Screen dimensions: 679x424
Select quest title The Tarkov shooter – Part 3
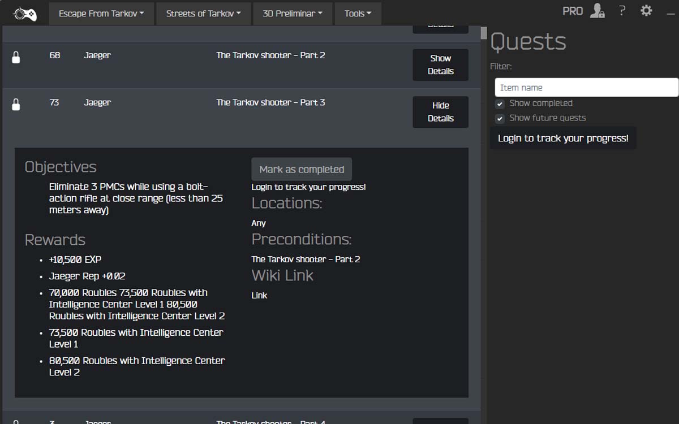270,102
